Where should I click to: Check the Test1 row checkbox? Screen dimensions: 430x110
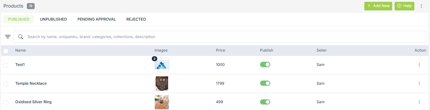[x=6, y=65]
